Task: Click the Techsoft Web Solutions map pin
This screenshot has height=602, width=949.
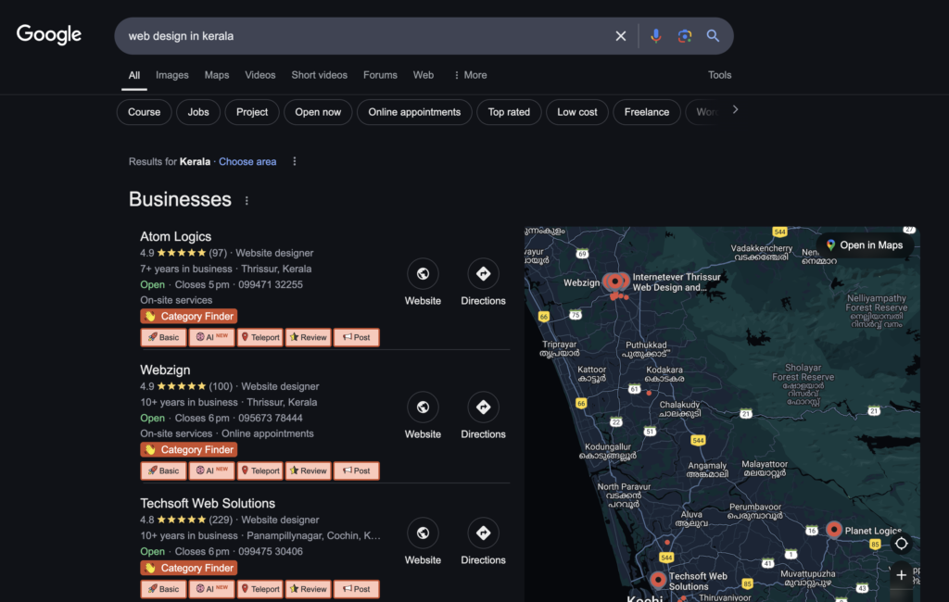Action: (x=658, y=580)
